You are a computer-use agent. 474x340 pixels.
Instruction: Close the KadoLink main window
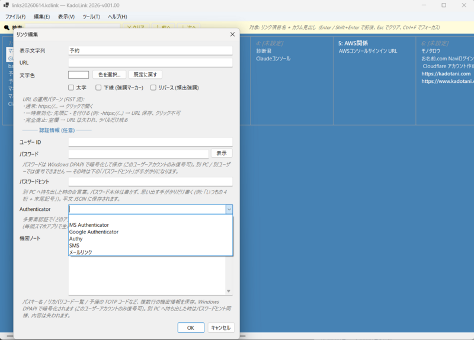pos(464,5)
